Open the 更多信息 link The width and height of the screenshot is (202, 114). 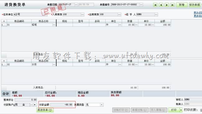(x=198, y=16)
